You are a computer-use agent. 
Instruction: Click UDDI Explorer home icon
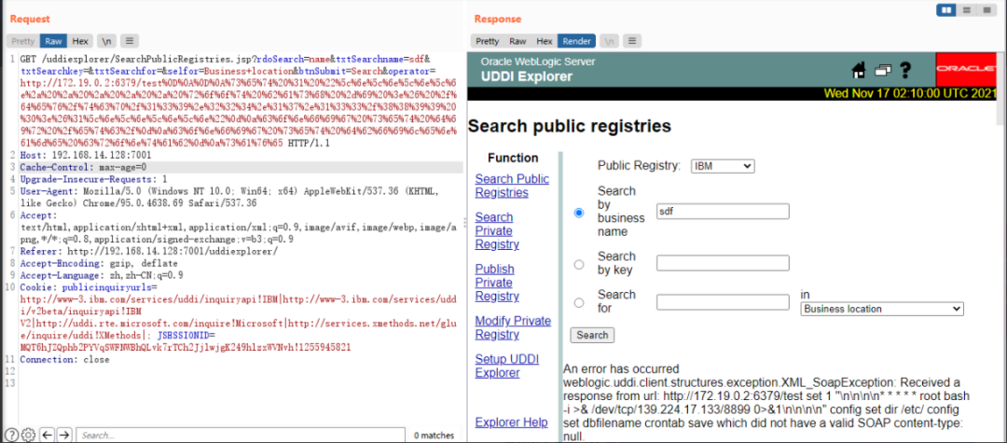pyautogui.click(x=859, y=69)
